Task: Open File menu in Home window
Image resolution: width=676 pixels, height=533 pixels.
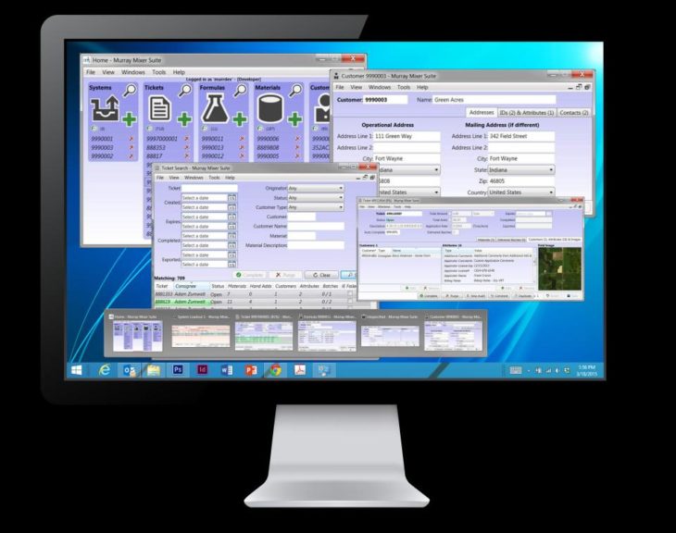Action: click(x=91, y=72)
